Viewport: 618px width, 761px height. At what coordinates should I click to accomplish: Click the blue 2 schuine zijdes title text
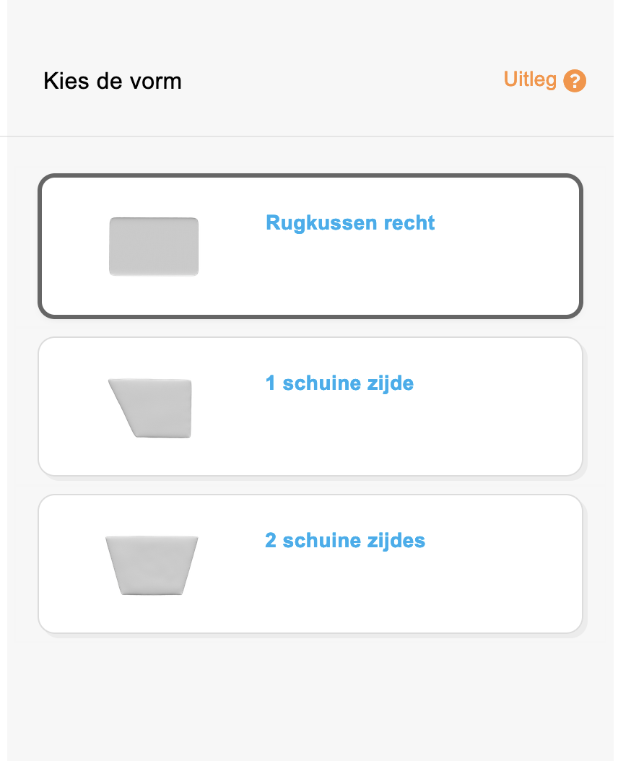[345, 541]
